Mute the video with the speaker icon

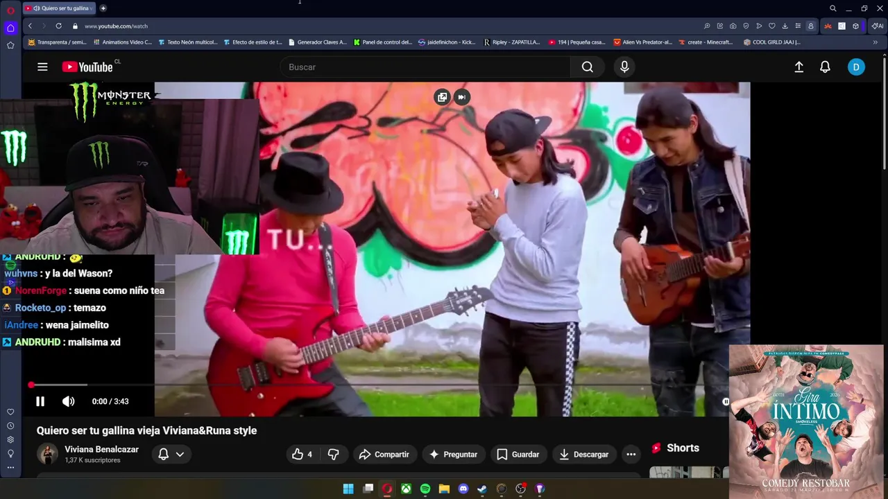[x=68, y=401]
